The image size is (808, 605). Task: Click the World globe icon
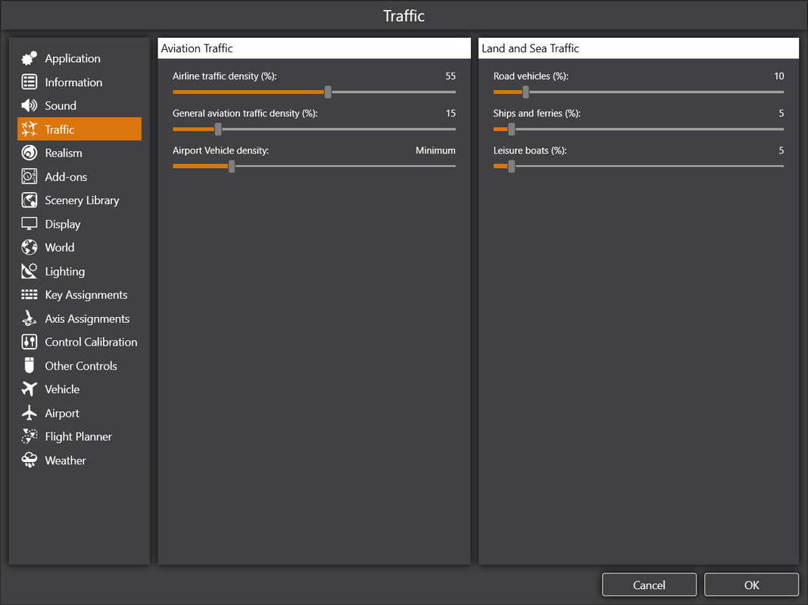(x=30, y=247)
